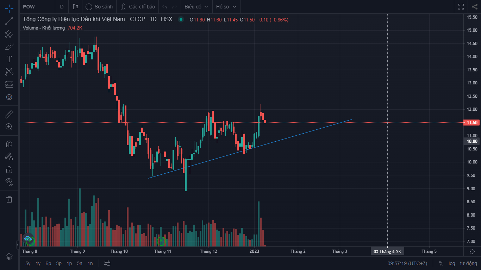Expand the Biểu đồ dropdown
The image size is (481, 270).
[196, 7]
